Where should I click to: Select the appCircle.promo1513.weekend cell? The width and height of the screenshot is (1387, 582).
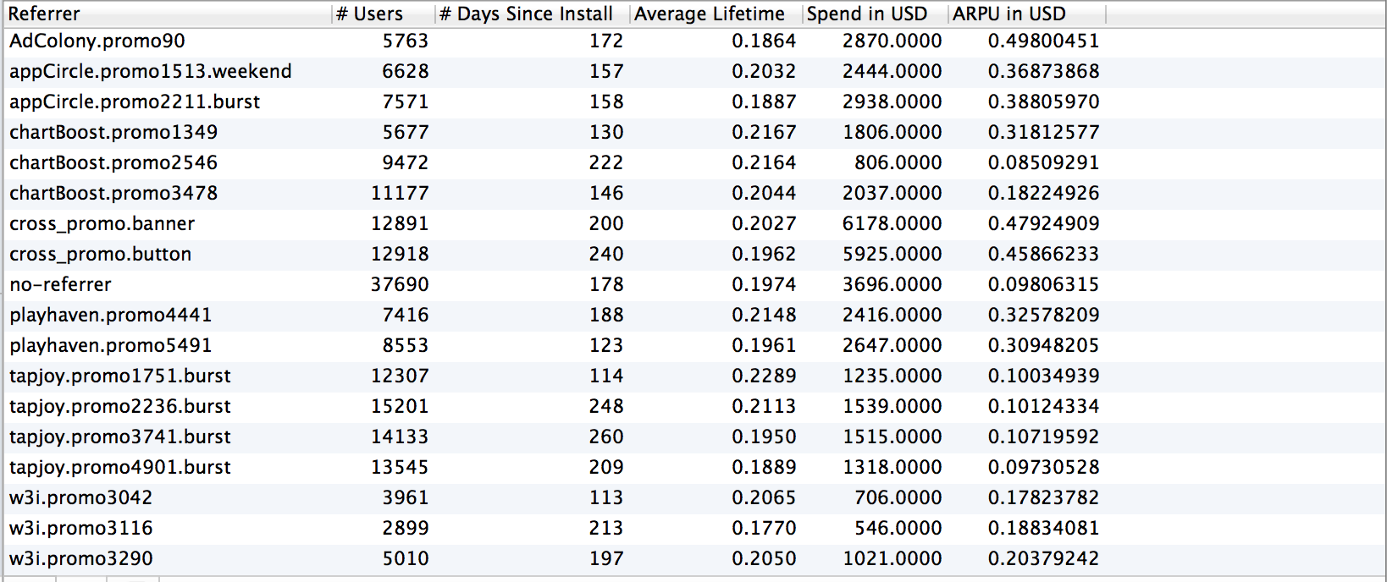pos(151,71)
